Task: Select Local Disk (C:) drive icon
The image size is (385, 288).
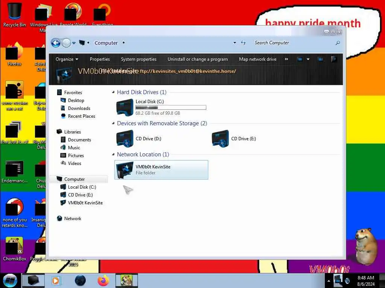Action: (x=125, y=108)
